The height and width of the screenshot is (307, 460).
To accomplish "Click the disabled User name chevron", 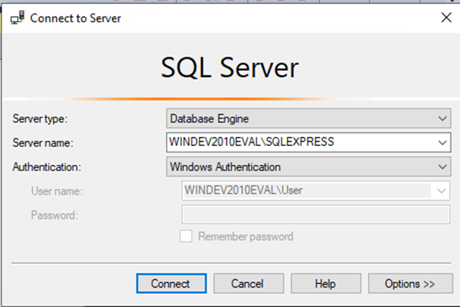I will pyautogui.click(x=442, y=191).
